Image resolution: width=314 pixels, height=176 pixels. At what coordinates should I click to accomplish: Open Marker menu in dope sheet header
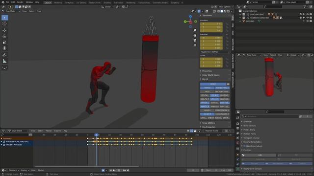click(49, 131)
